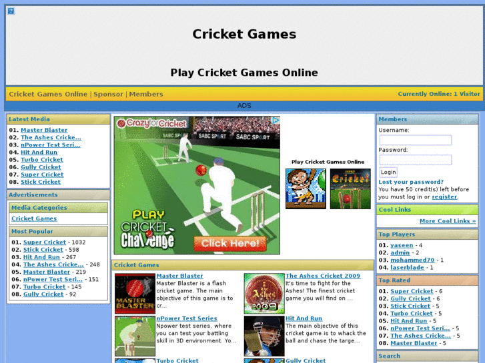Open the More Cool Links link
This screenshot has width=485, height=363.
[448, 221]
